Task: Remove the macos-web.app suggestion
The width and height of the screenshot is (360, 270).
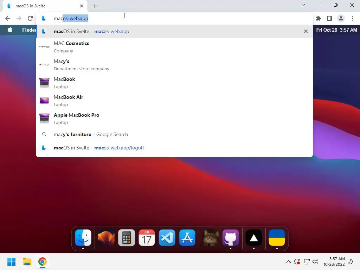Action: click(x=306, y=31)
